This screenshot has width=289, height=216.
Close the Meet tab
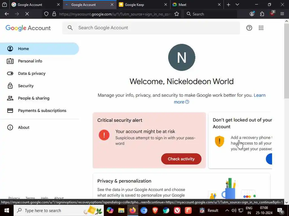click(x=219, y=4)
